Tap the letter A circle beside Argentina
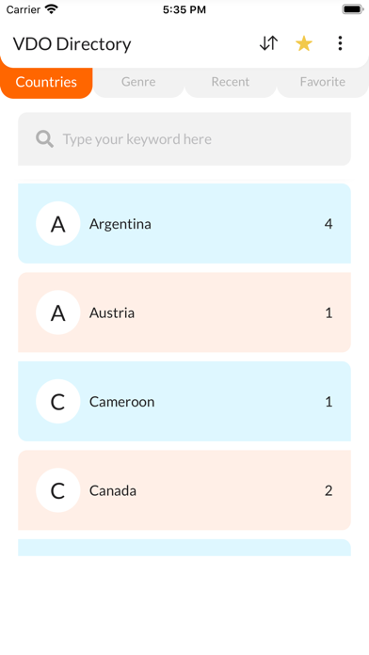Screen dimensions: 369x655 58,223
